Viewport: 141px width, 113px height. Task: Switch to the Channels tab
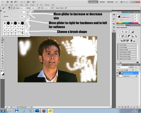pos(125,65)
